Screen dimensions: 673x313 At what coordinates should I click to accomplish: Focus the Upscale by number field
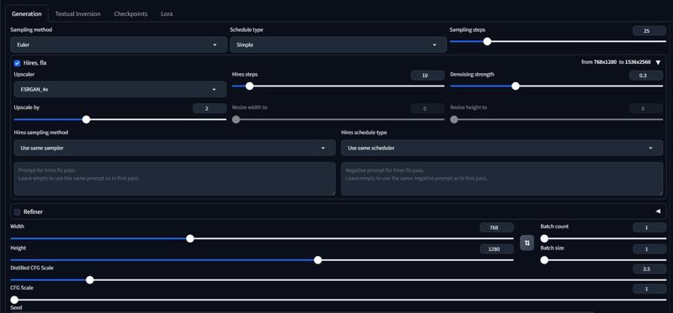pyautogui.click(x=209, y=109)
